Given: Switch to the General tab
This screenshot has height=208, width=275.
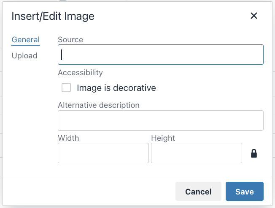Looking at the screenshot, I should pyautogui.click(x=25, y=40).
